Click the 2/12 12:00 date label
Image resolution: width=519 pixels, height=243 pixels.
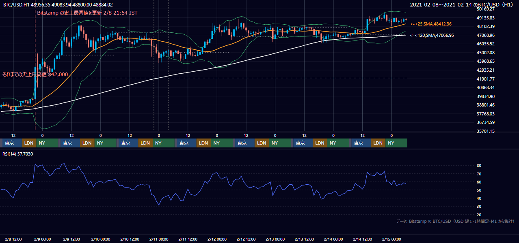[x=246, y=239]
